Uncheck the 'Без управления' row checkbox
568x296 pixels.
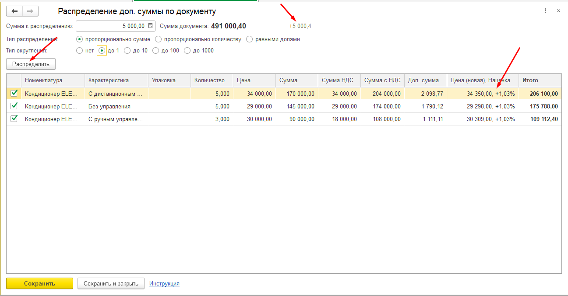pos(14,106)
